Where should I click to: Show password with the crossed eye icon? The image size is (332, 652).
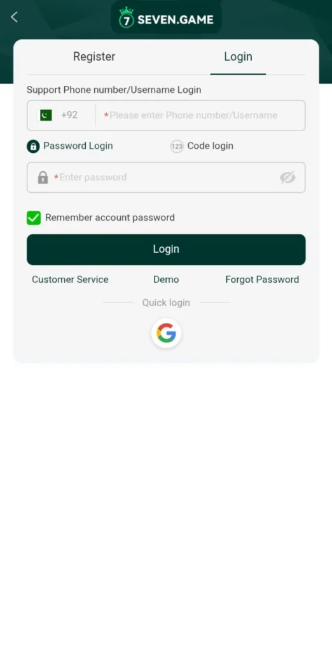[287, 178]
